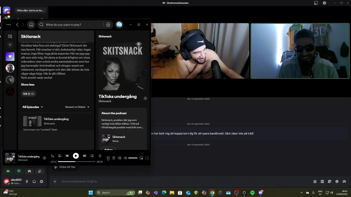The height and width of the screenshot is (197, 351).
Task: Open the sleep timer icon
Action: 100,156
